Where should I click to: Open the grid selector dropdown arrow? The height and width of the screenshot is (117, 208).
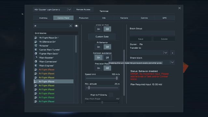click(x=69, y=9)
